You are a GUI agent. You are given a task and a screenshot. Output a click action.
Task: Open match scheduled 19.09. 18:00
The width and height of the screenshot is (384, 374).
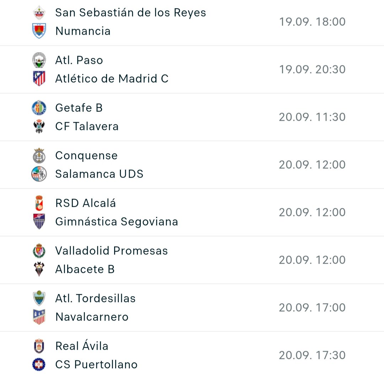(192, 22)
